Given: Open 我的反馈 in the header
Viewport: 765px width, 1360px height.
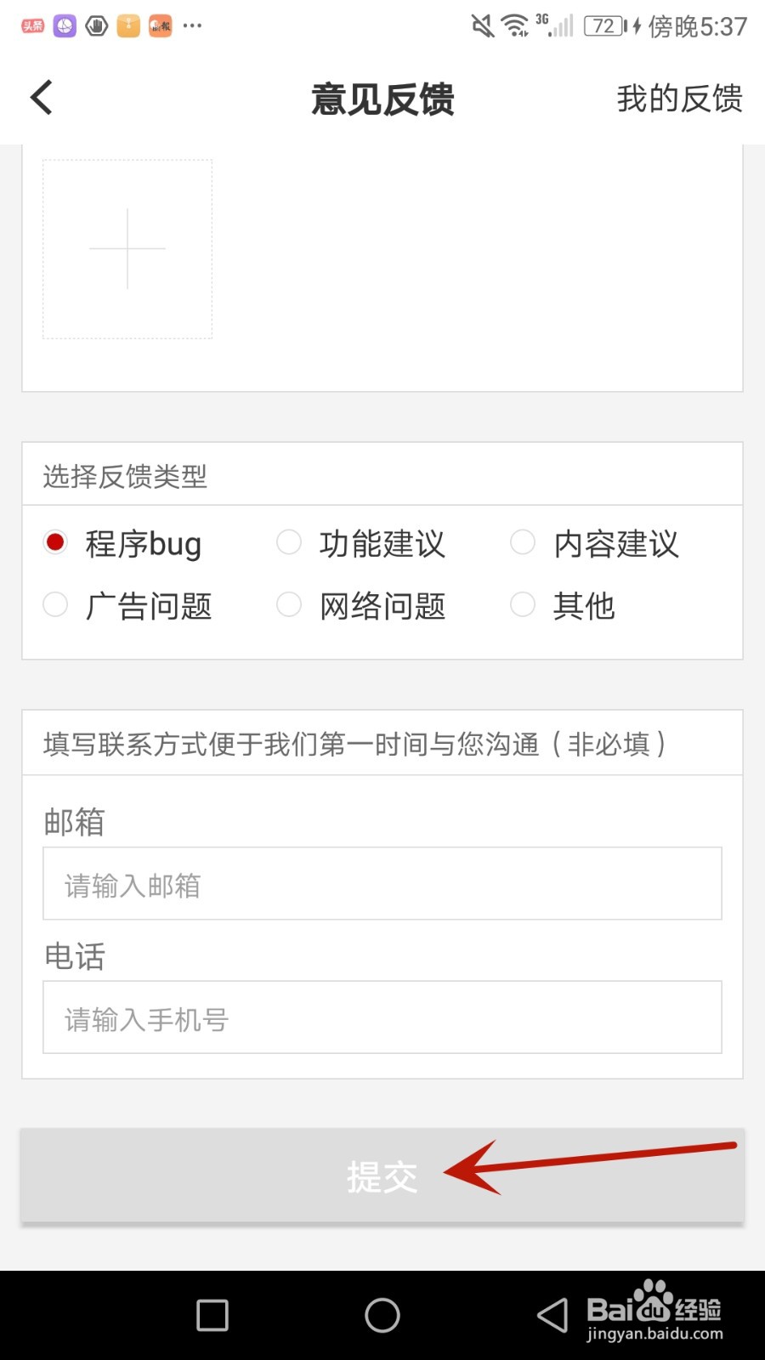Looking at the screenshot, I should [x=679, y=99].
